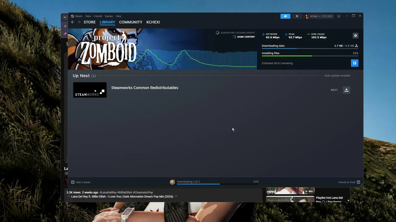
Task: Click the 2.03 AED wallet balance
Action: [326, 16]
